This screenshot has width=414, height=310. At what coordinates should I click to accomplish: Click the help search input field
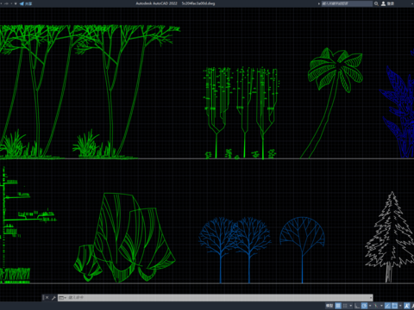click(x=347, y=3)
